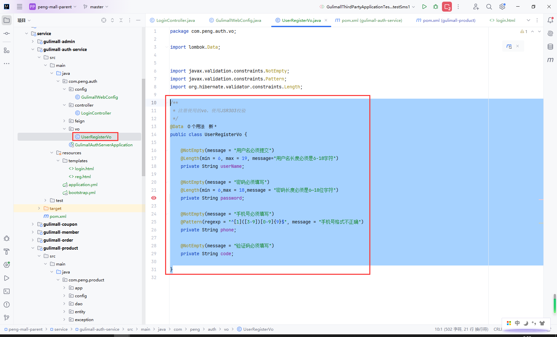
Task: Open reg.html in templates
Action: pyautogui.click(x=80, y=176)
